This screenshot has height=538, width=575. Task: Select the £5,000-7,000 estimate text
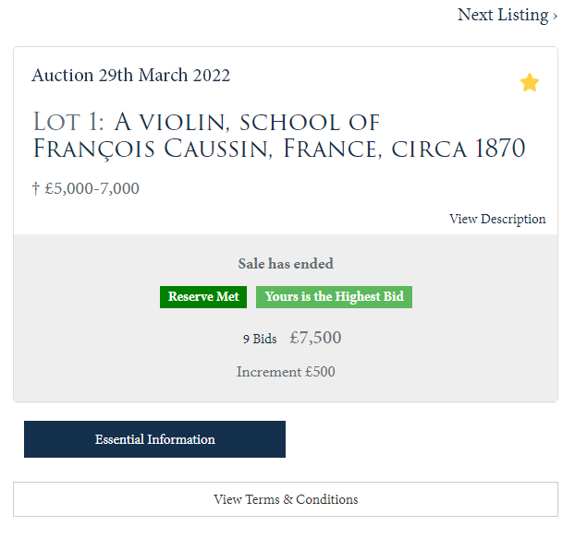92,189
